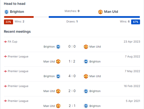Click England flag icon beside FA Cup

point(5,42)
